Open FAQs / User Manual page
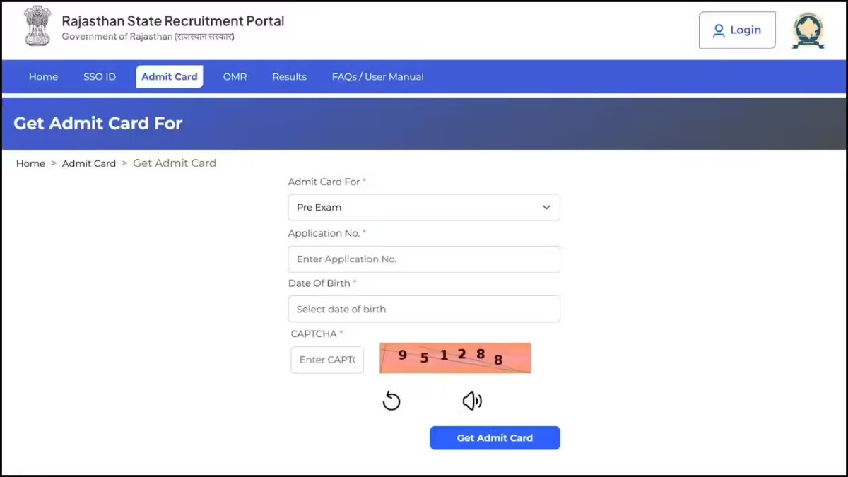This screenshot has height=477, width=848. [x=377, y=76]
